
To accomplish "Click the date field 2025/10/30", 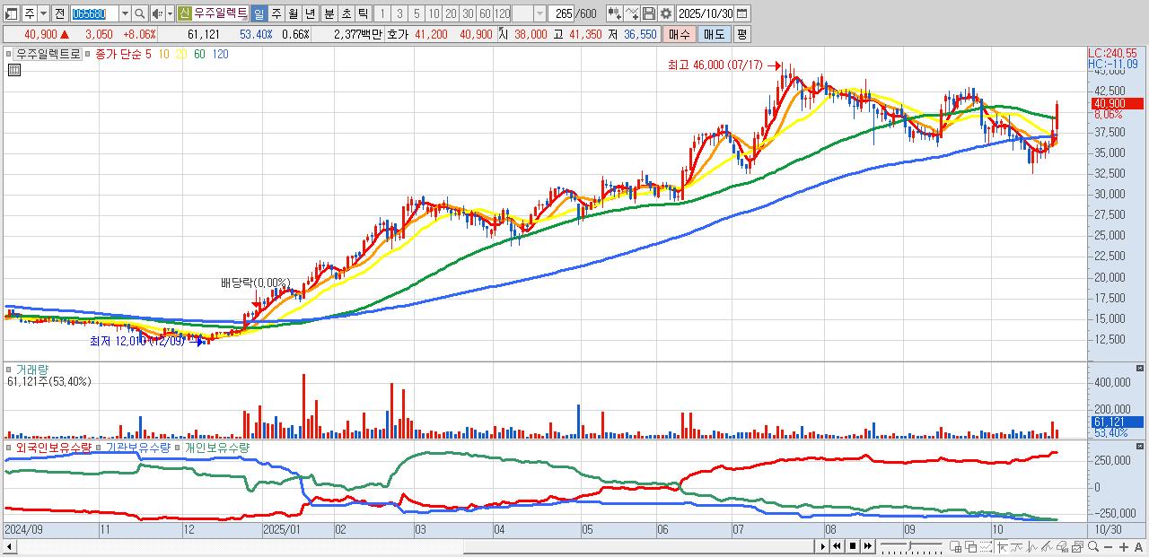I will point(706,13).
